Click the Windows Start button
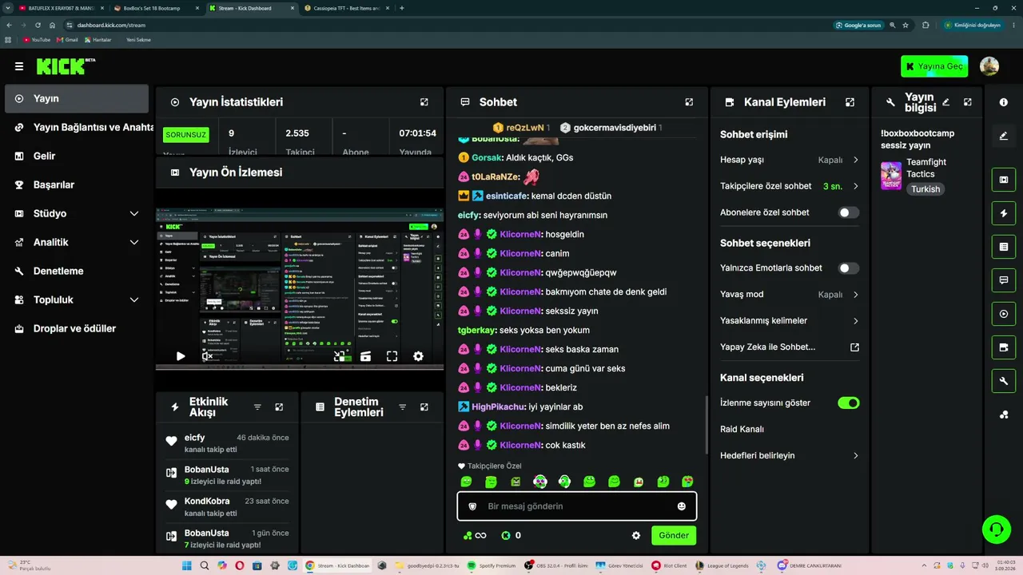The height and width of the screenshot is (575, 1023). [187, 565]
